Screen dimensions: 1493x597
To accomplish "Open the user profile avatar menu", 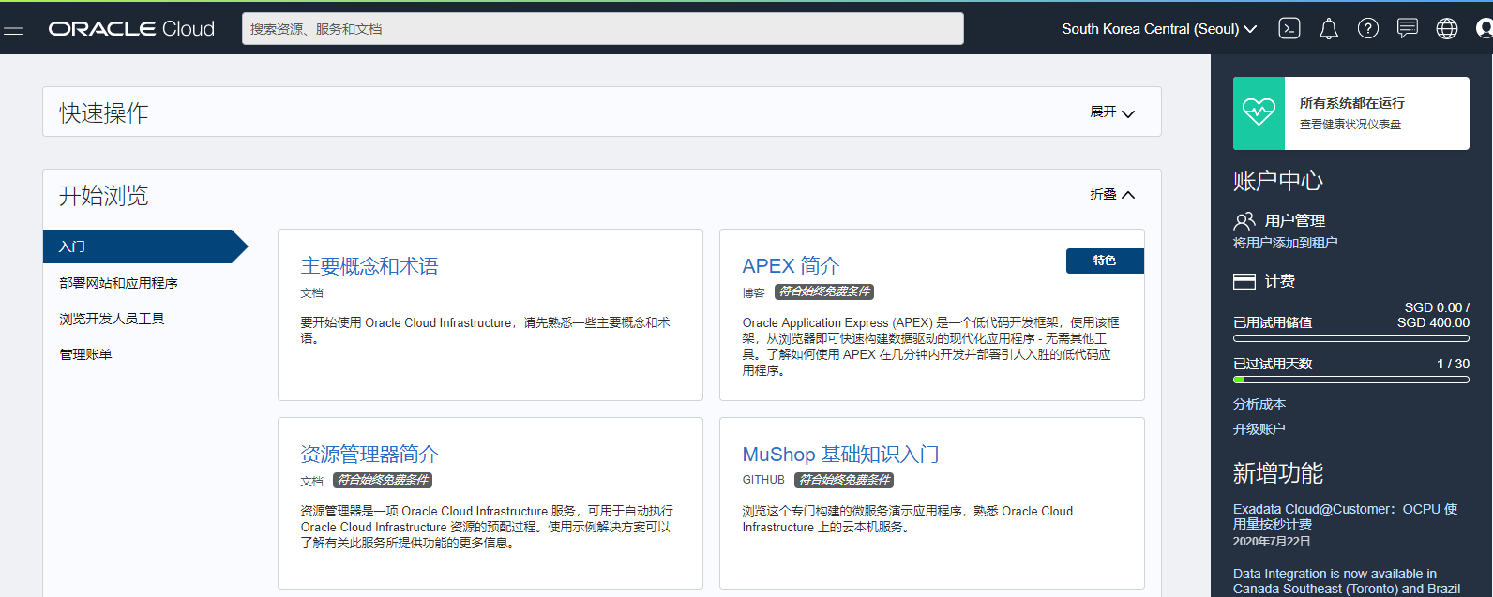I will click(x=1485, y=28).
